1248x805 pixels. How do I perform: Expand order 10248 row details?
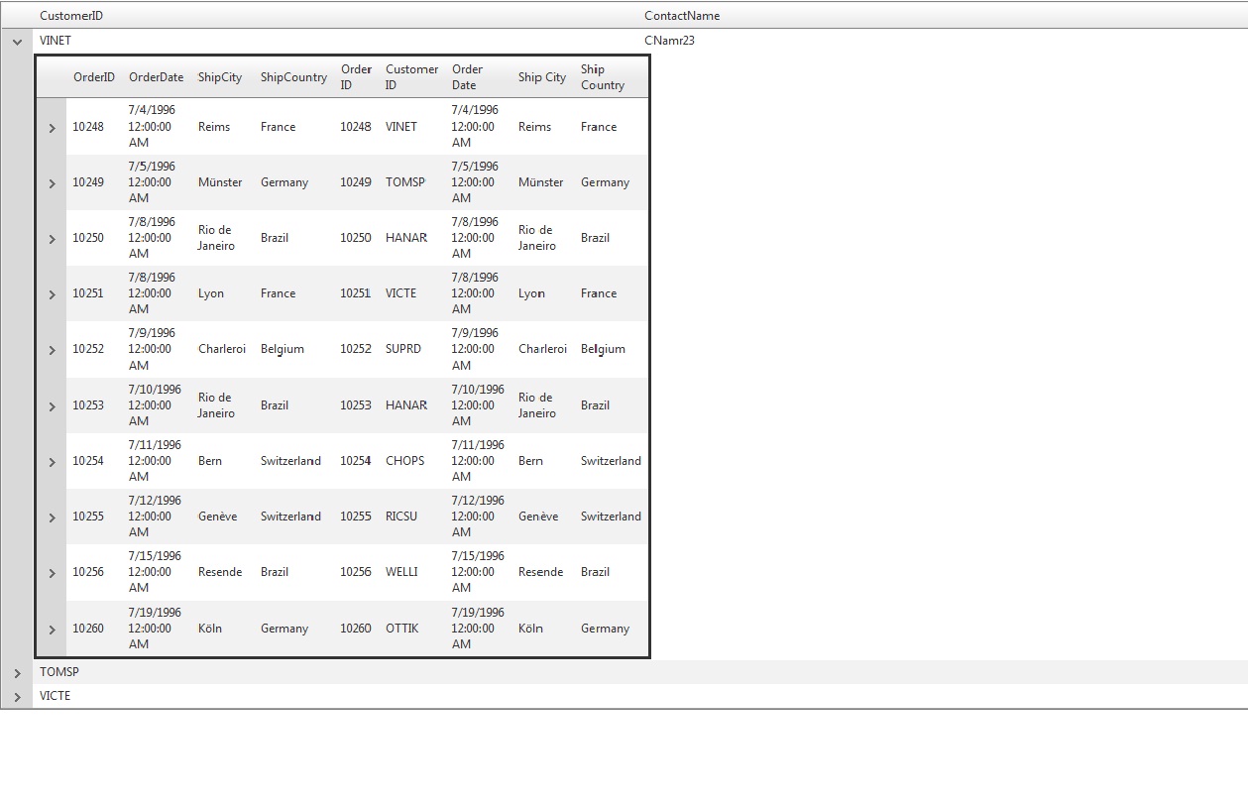click(x=52, y=127)
